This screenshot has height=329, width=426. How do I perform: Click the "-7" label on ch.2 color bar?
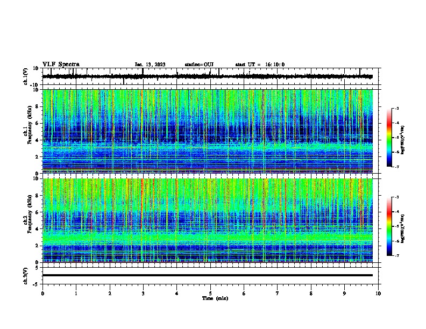tap(397, 255)
